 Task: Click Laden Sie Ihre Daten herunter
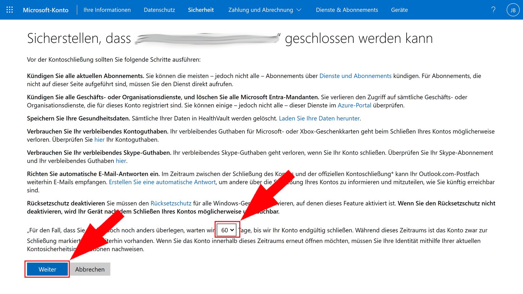[x=319, y=118]
